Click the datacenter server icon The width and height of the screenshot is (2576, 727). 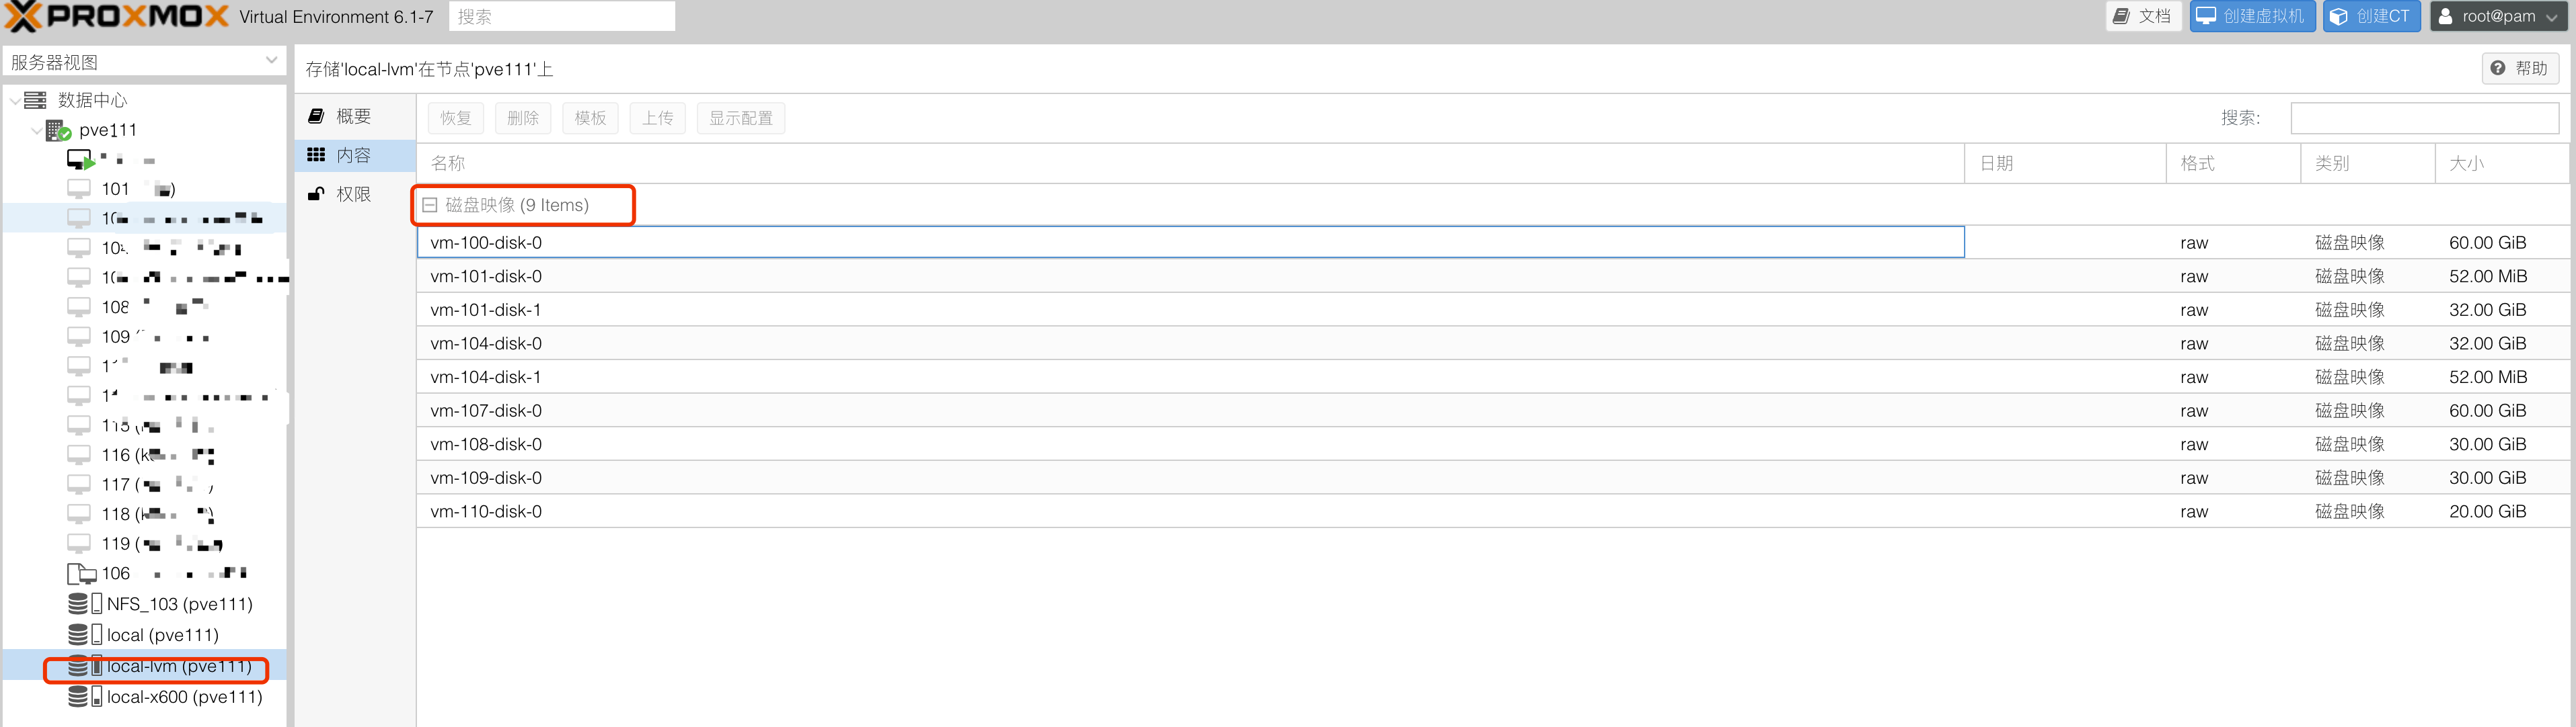35,100
